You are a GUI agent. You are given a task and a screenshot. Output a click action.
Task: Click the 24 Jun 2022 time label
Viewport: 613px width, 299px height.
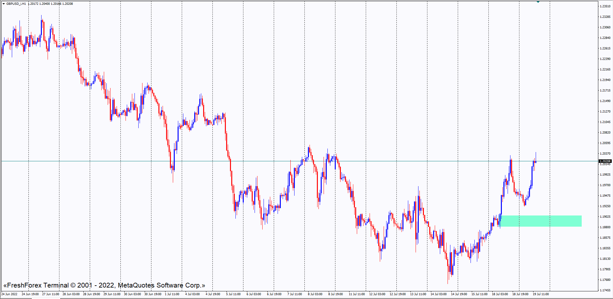(10, 294)
